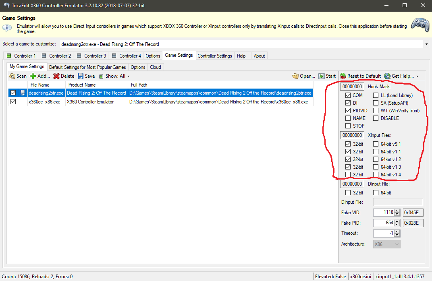Click the Start play icon
Screen dimensions: 432x281
pyautogui.click(x=321, y=76)
